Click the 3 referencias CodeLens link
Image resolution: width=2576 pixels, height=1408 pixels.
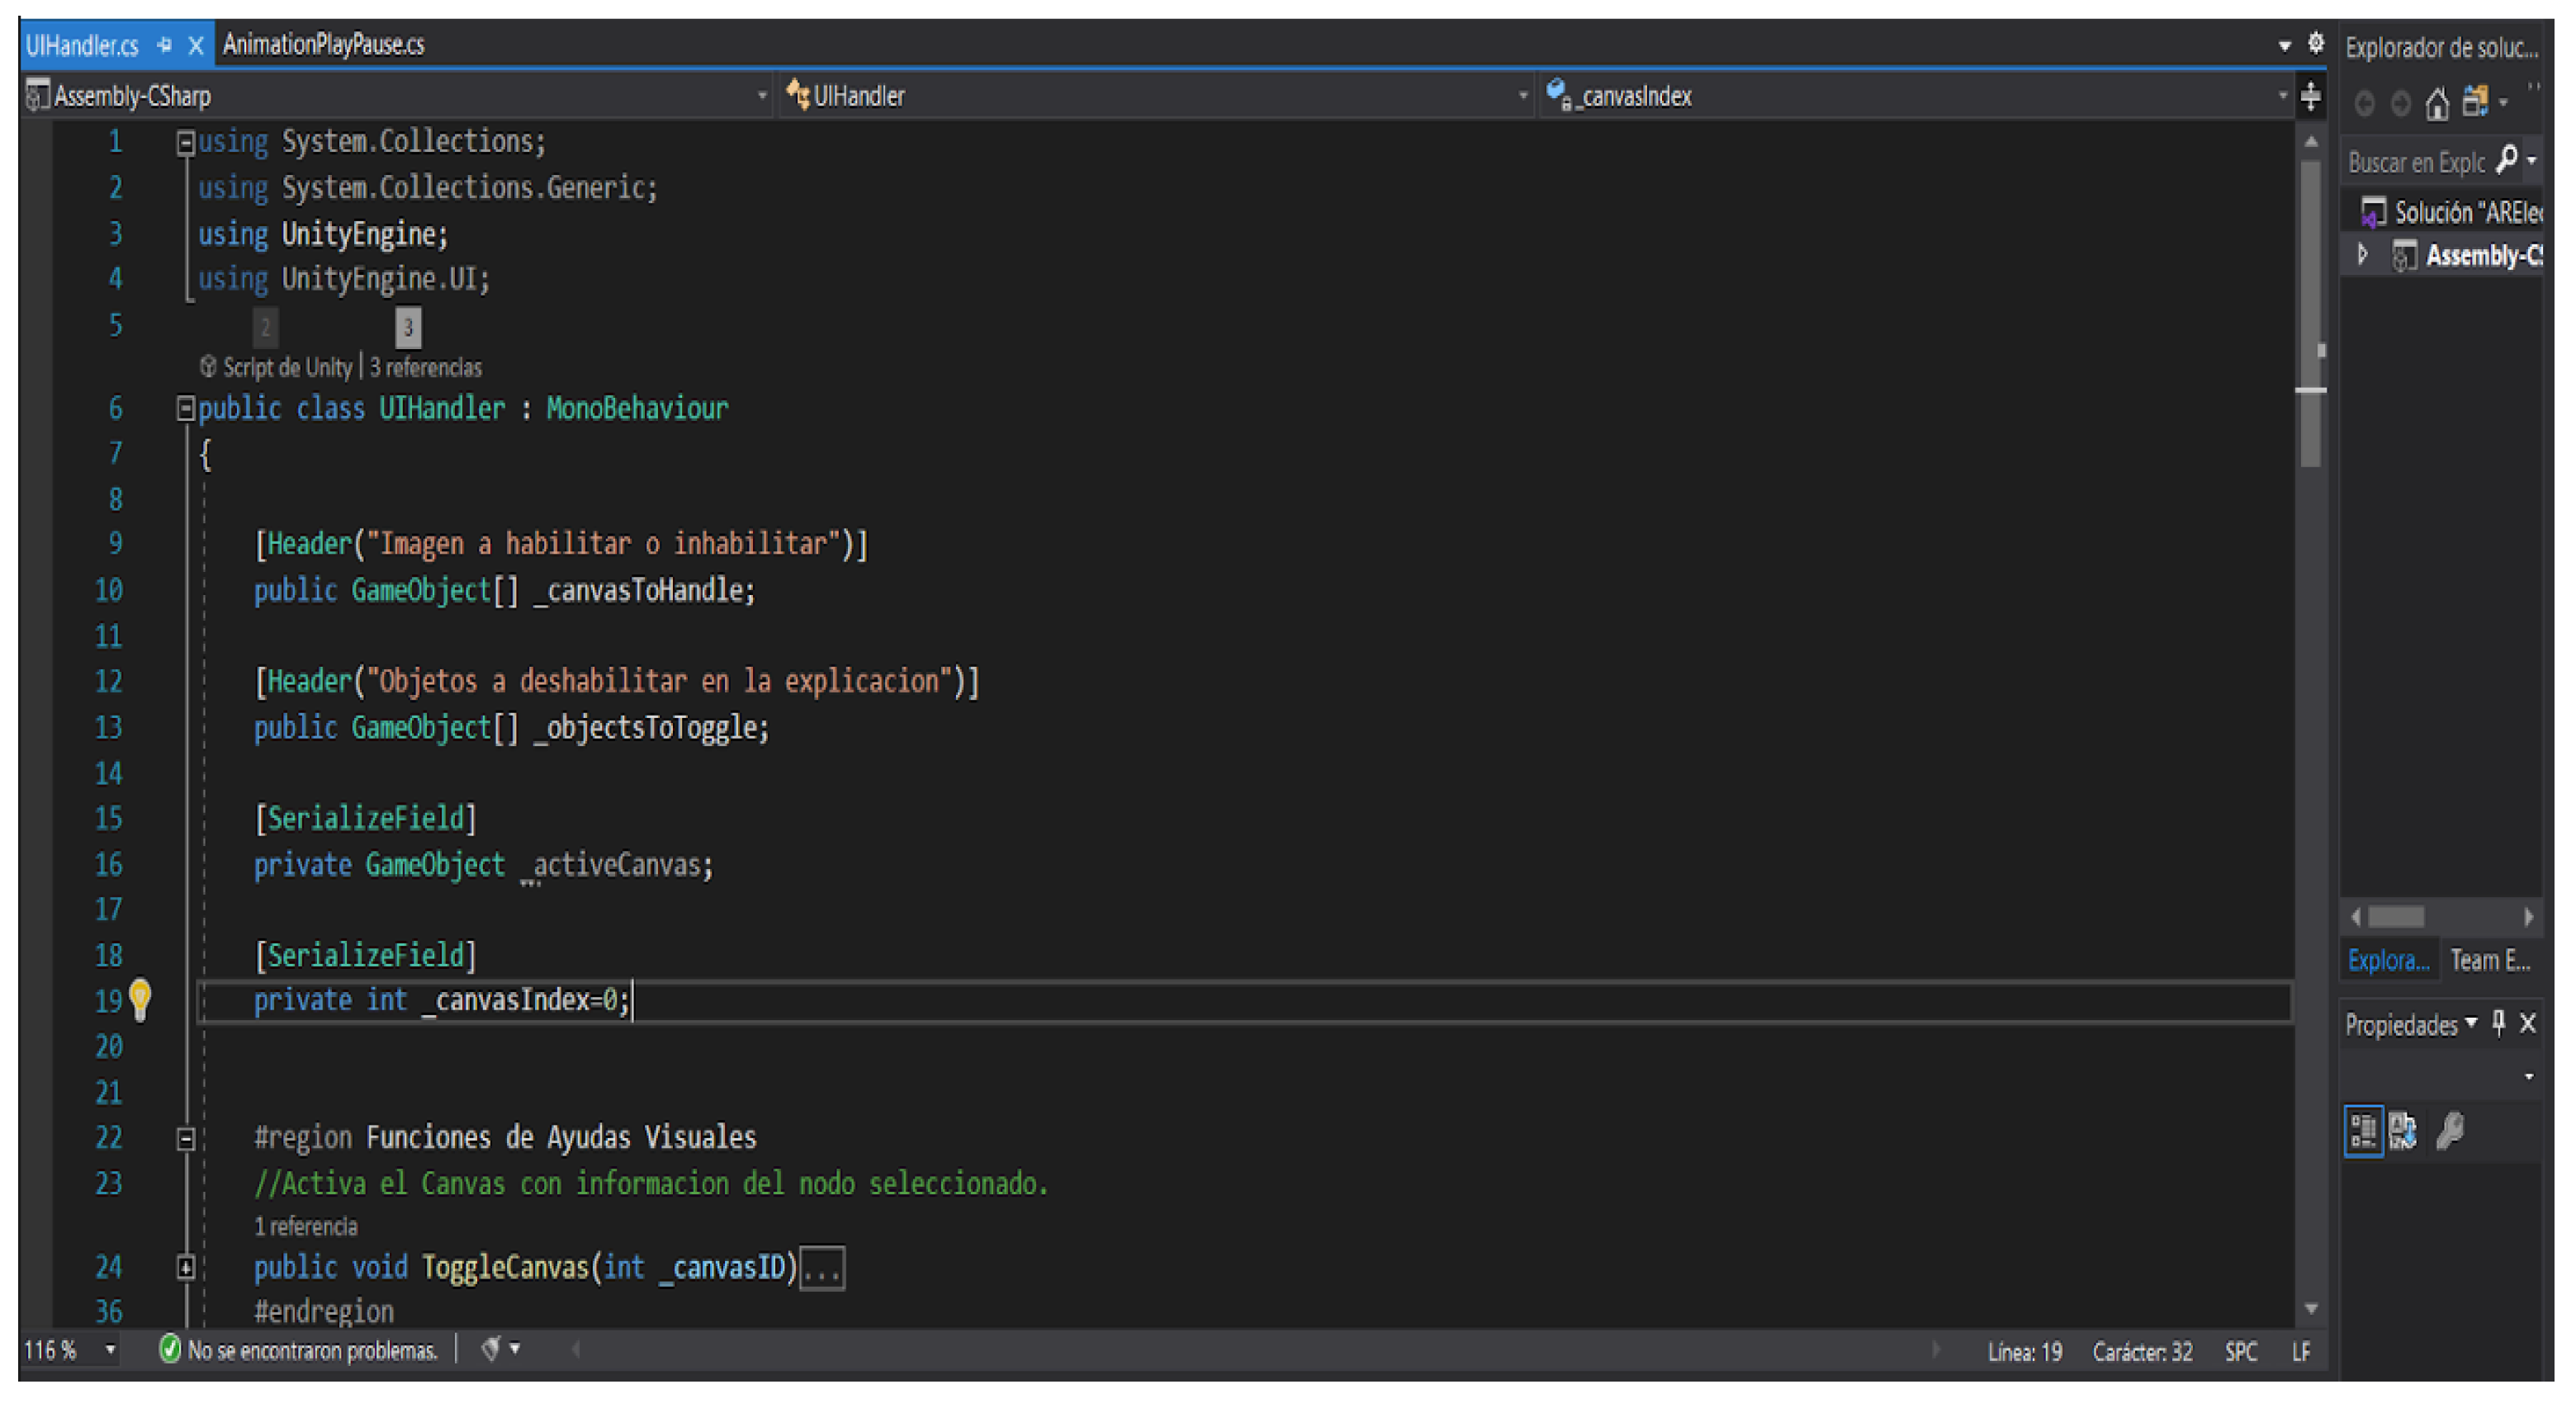[x=426, y=368]
